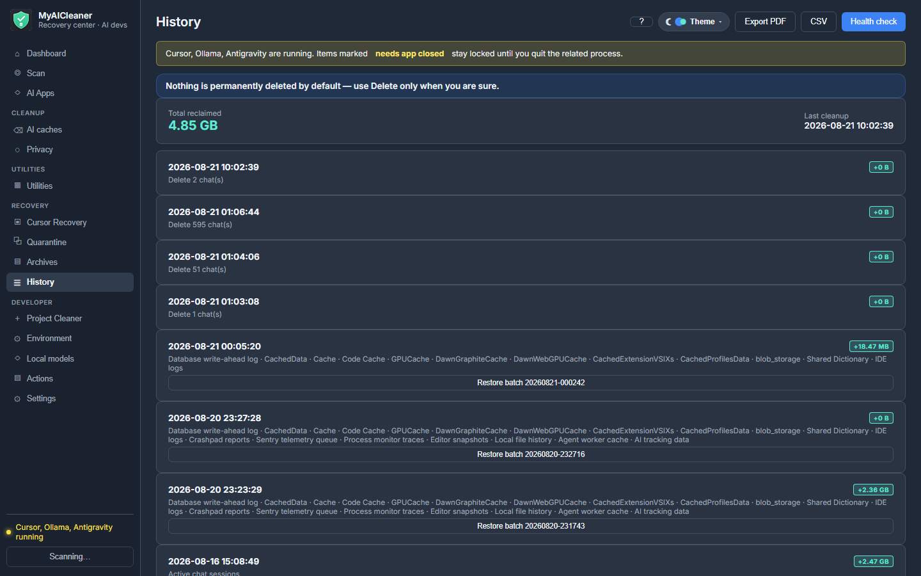Click the Privacy circle icon

pyautogui.click(x=17, y=150)
